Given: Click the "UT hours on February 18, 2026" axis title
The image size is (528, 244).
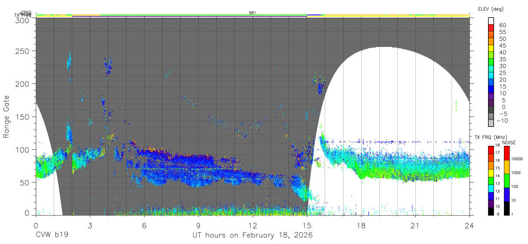Looking at the screenshot, I should click(252, 235).
